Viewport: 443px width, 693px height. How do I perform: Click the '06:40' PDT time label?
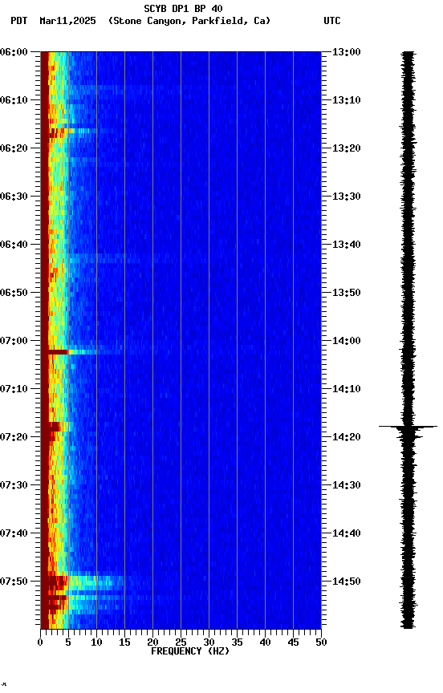pyautogui.click(x=14, y=245)
